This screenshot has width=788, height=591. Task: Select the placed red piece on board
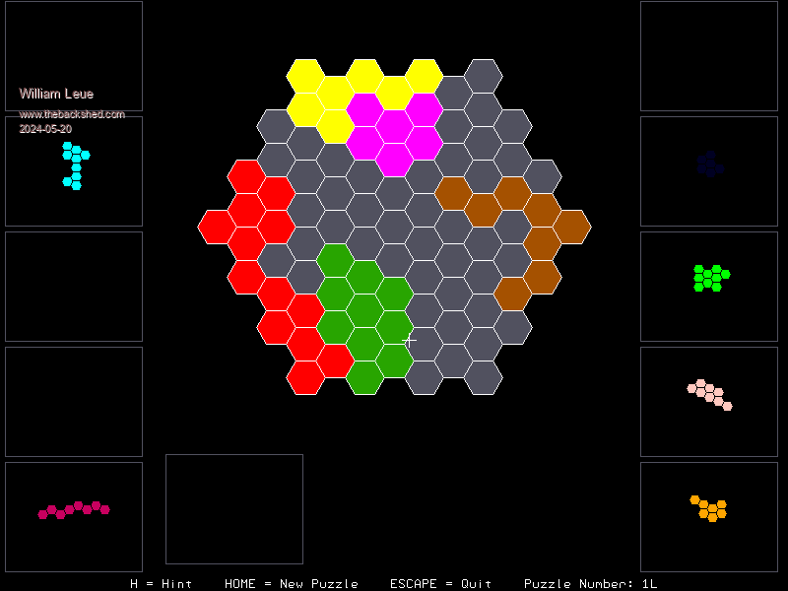coord(246,227)
